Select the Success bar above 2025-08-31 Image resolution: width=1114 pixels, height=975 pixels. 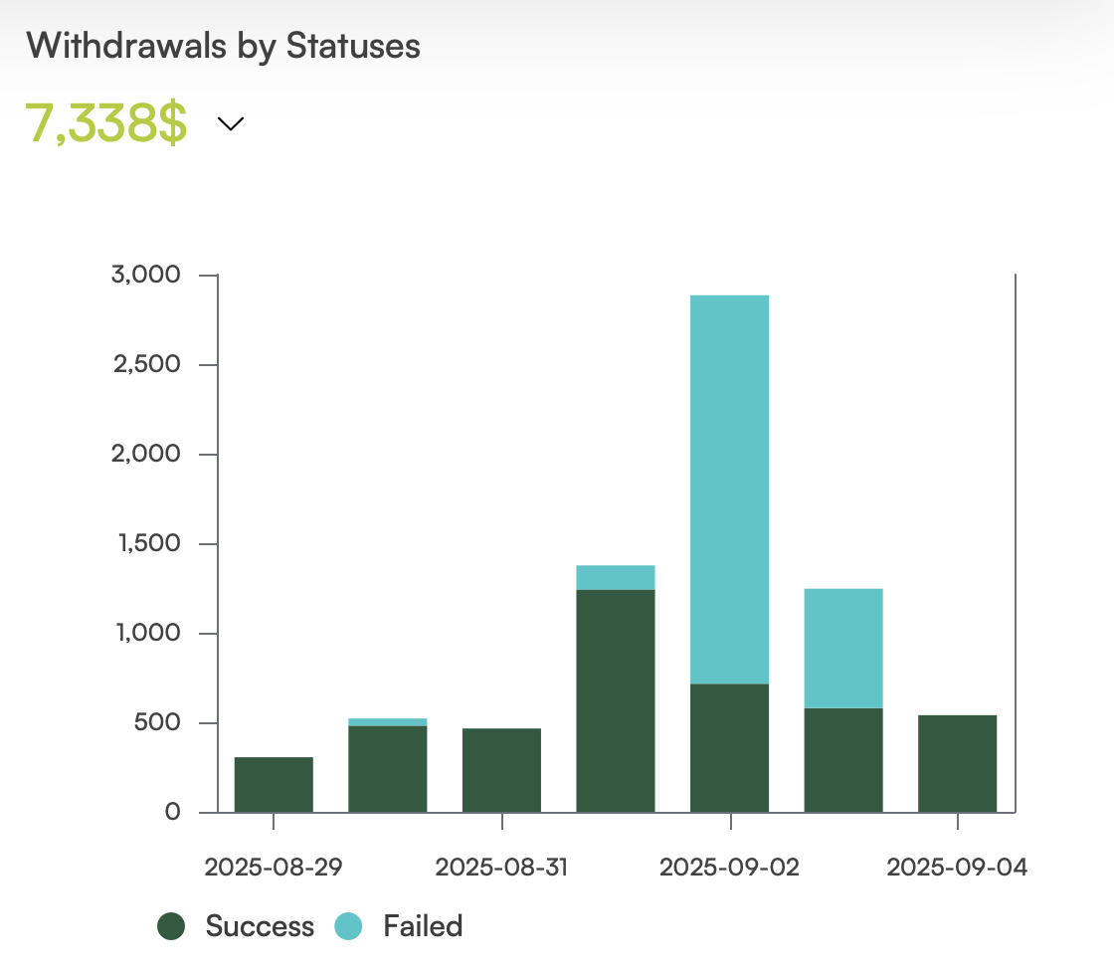[x=501, y=770]
